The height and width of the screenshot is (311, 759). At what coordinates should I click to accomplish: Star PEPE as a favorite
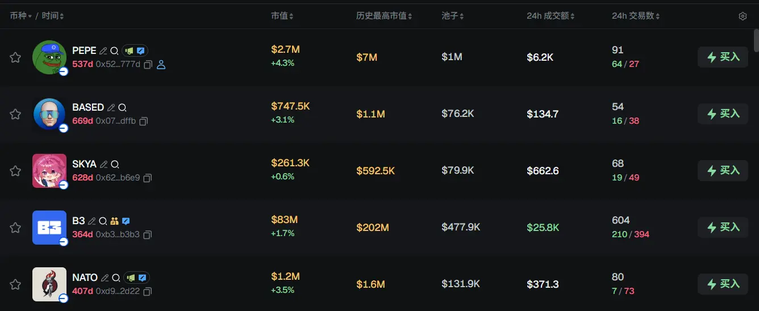(x=15, y=57)
